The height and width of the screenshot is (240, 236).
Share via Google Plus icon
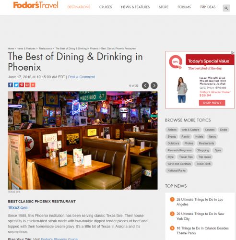[x=27, y=85]
